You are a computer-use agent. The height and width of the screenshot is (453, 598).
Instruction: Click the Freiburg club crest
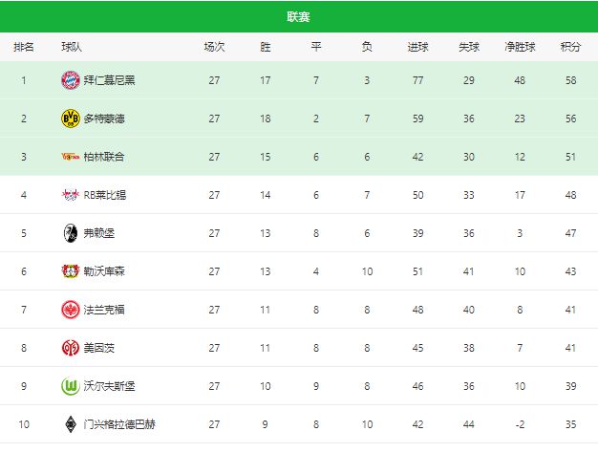pyautogui.click(x=70, y=233)
